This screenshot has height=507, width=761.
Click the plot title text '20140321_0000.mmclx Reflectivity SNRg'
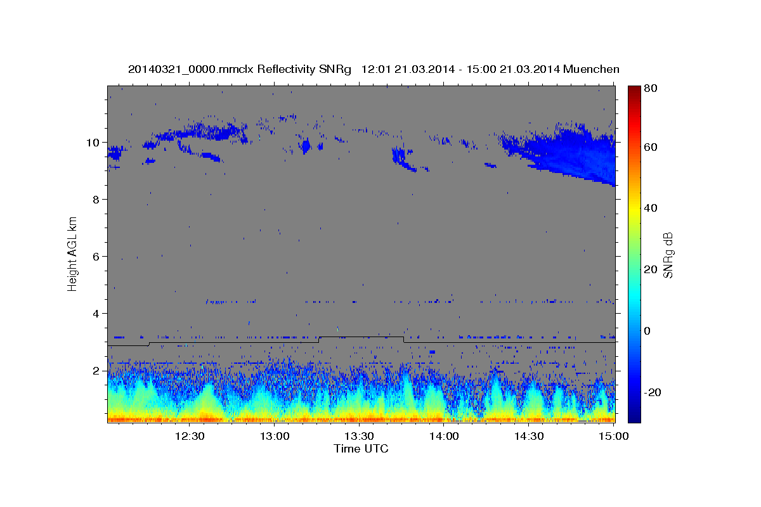point(240,69)
